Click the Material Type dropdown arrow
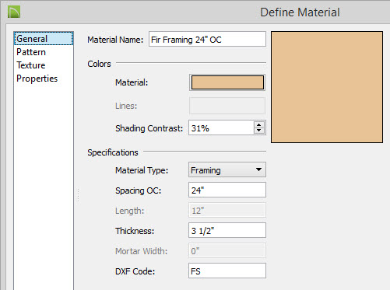Image resolution: width=390 pixels, height=290 pixels. click(258, 169)
